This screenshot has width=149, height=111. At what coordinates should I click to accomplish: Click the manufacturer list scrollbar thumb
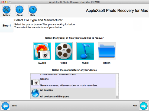tap(117, 97)
